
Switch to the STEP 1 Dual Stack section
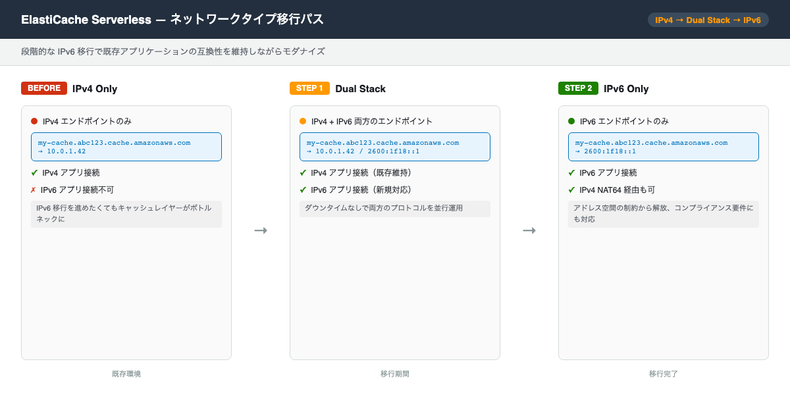[x=337, y=88]
